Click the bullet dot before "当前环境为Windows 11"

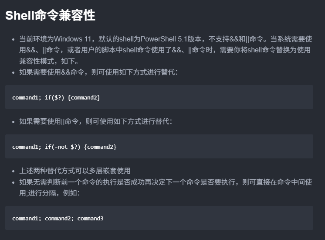point(14,39)
